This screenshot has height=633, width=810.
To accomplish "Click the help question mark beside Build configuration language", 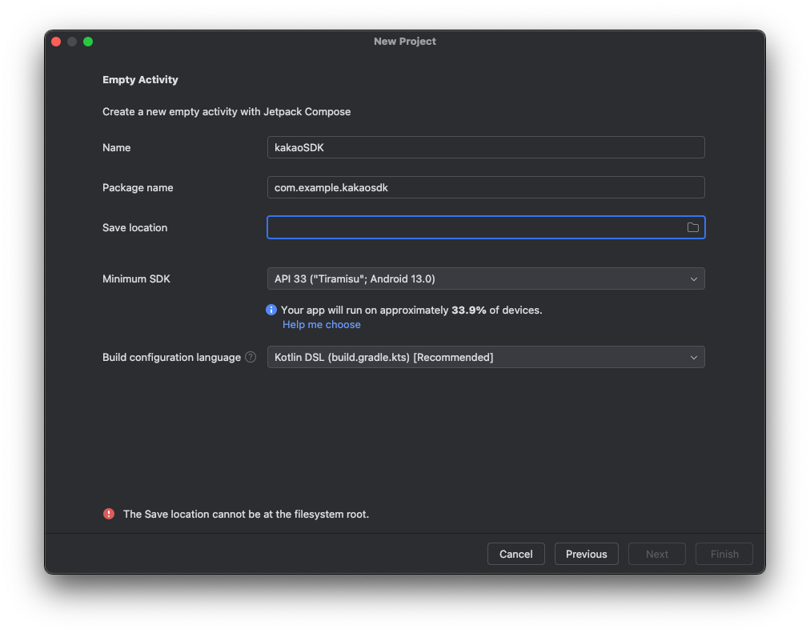I will 251,357.
